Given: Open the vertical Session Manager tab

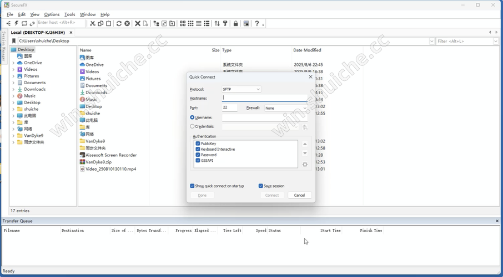Looking at the screenshot, I should point(4,46).
